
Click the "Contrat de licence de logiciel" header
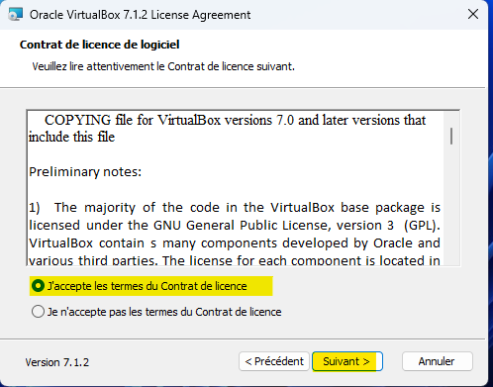click(99, 45)
